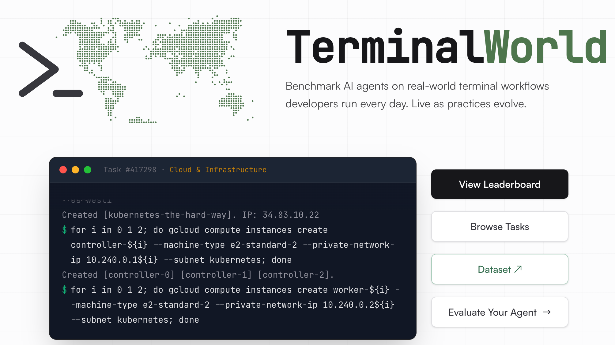Click the green terminal window dot
This screenshot has height=345, width=615.
88,170
